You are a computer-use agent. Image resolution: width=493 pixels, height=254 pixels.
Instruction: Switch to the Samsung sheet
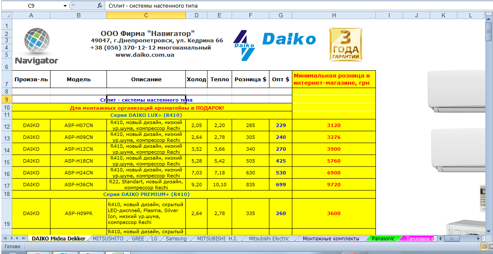[176, 239]
